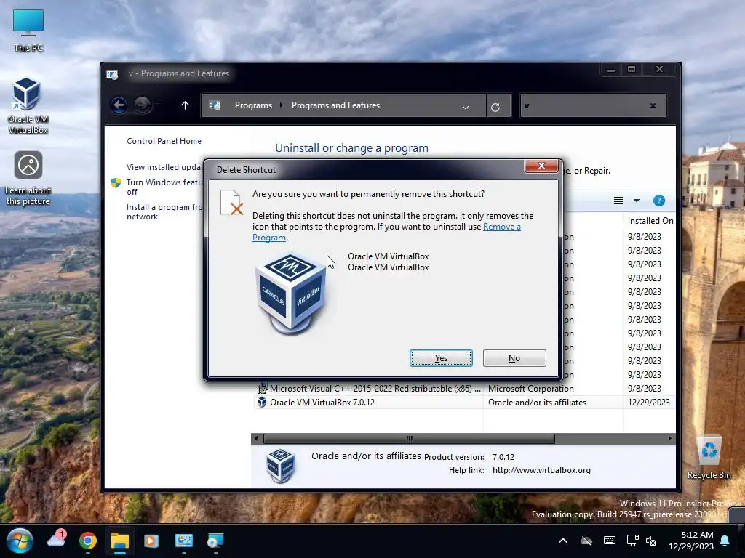The image size is (745, 558).
Task: Click the large VirtualBox cube icon in dialog
Action: pyautogui.click(x=291, y=294)
